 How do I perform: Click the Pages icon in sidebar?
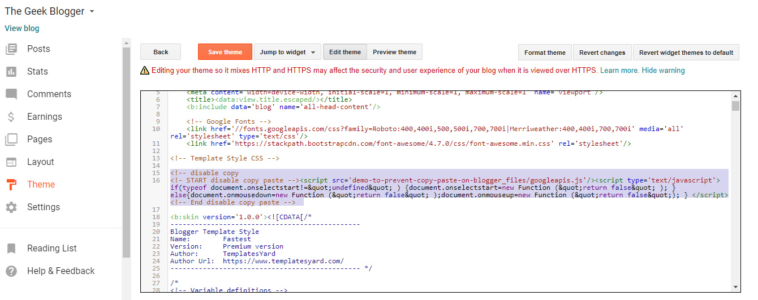click(11, 140)
